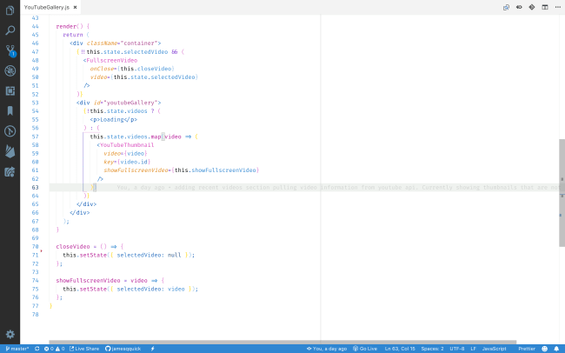
Task: Open the master branch picker
Action: pos(17,348)
